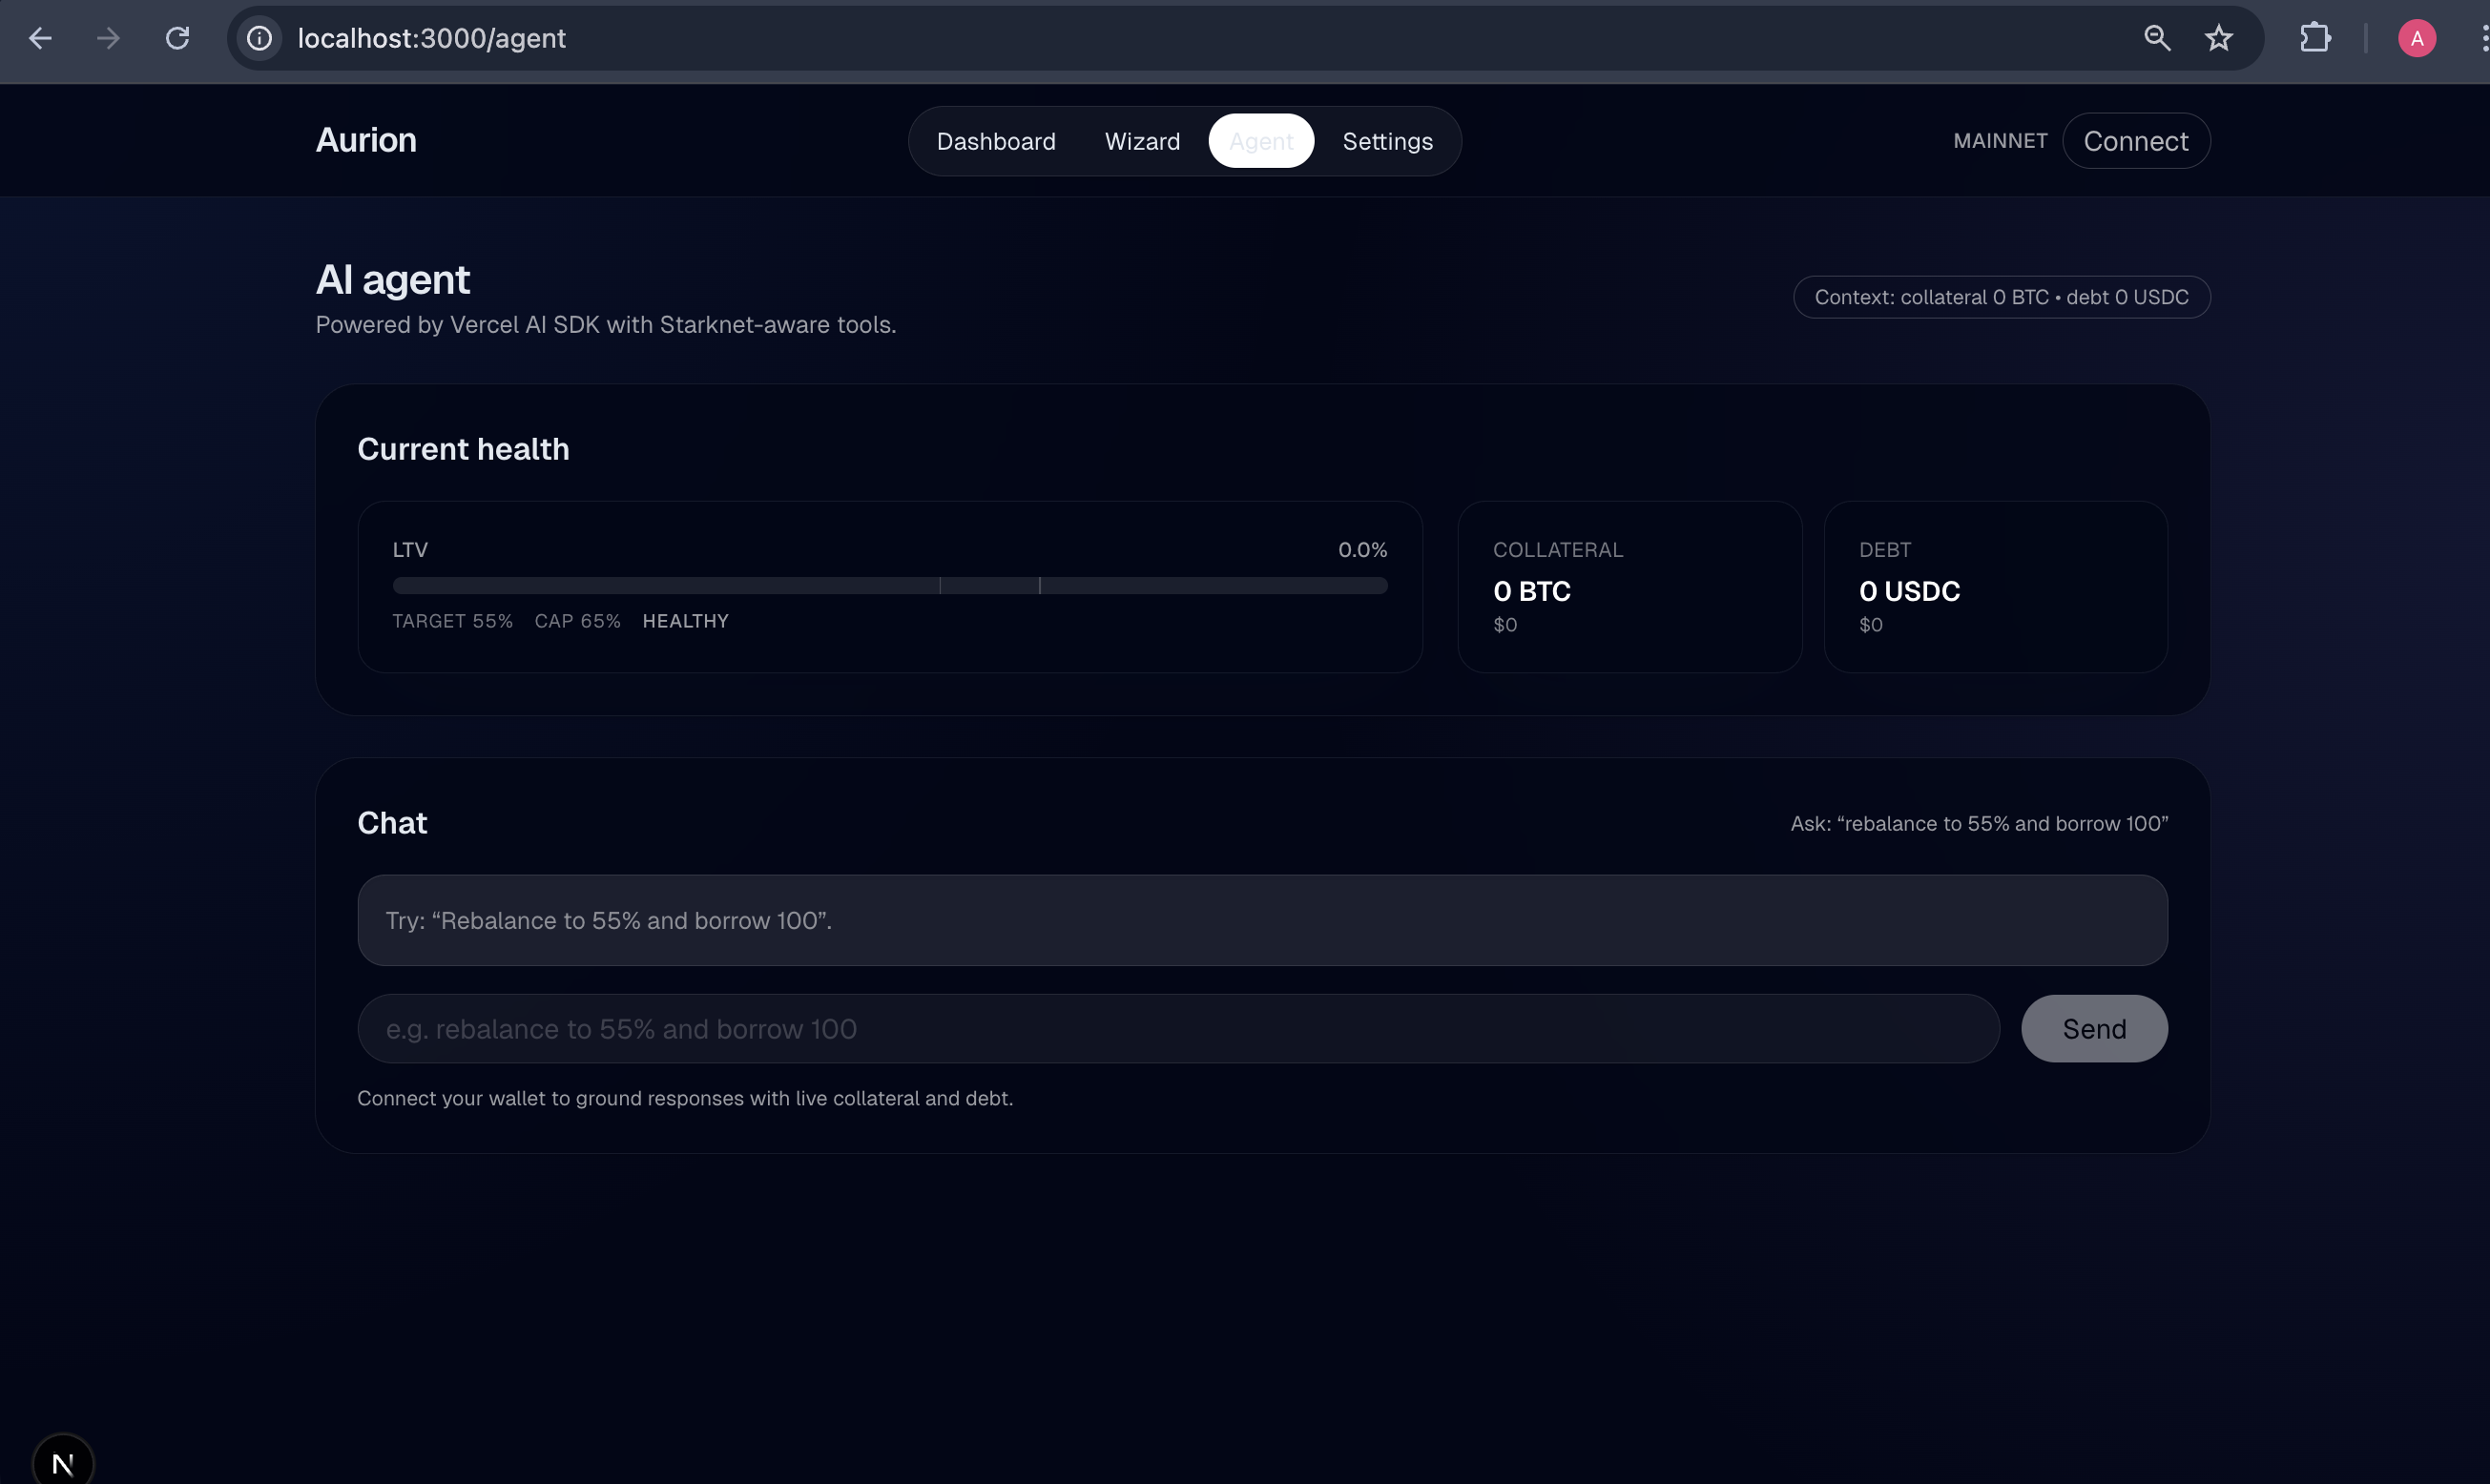Click the address bar URL
Image resolution: width=2490 pixels, height=1484 pixels.
[431, 38]
